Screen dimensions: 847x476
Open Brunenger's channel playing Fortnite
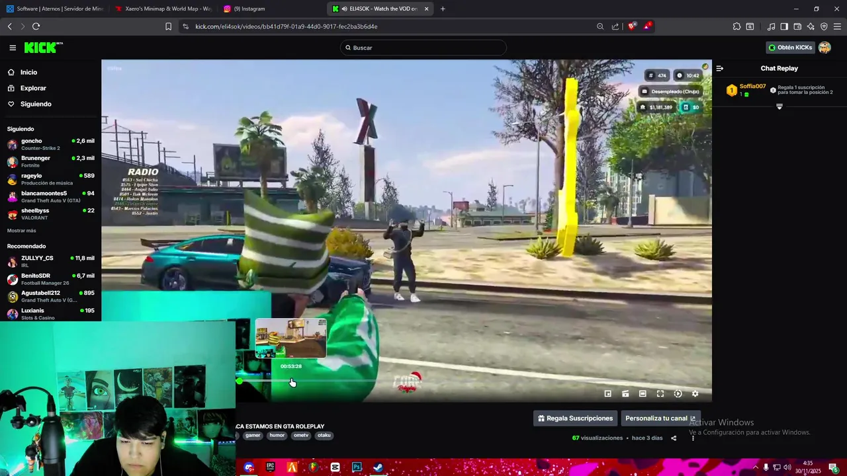click(50, 161)
